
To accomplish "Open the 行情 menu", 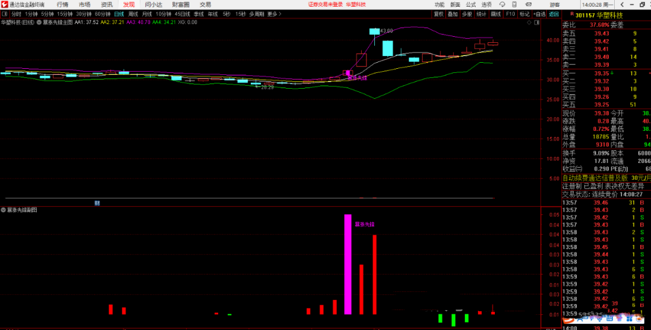I will [63, 4].
